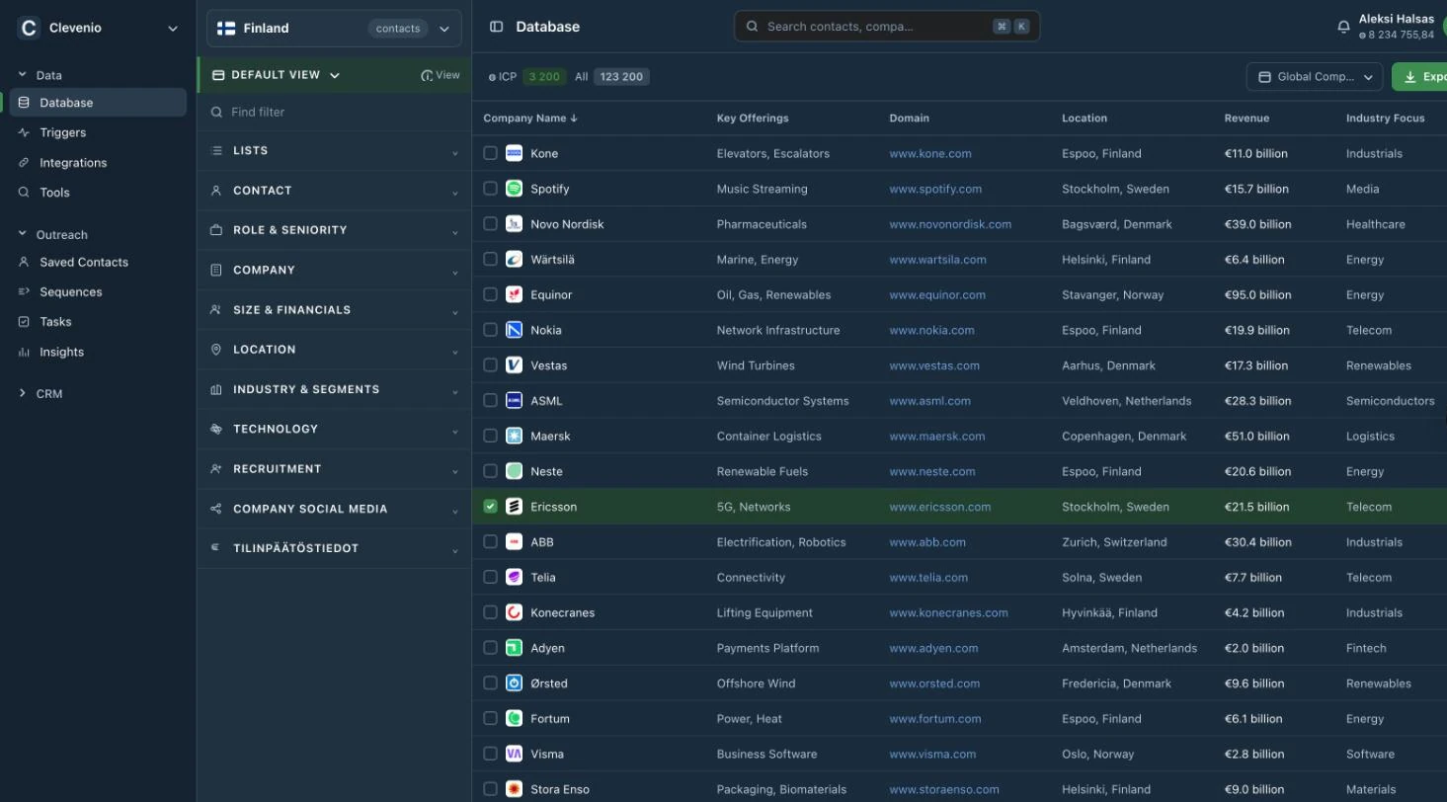Click the ABB company logo

(x=514, y=542)
